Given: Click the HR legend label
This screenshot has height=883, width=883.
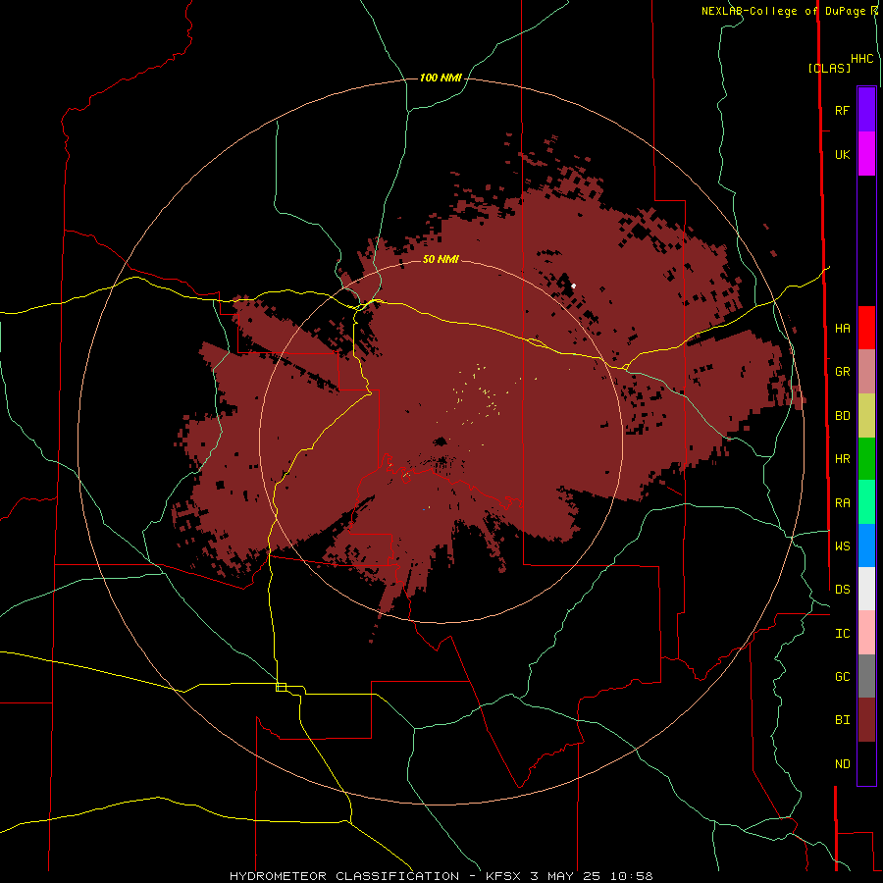Looking at the screenshot, I should click(842, 459).
